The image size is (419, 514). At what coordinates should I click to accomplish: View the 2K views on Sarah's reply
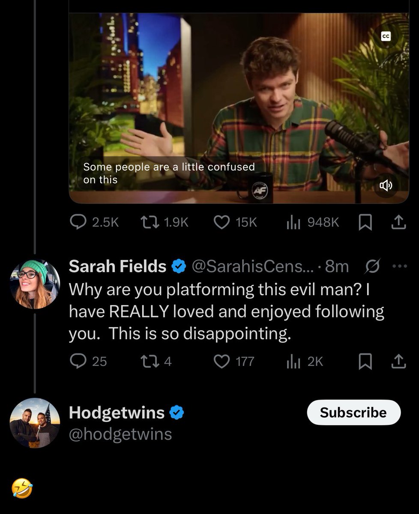[293, 362]
